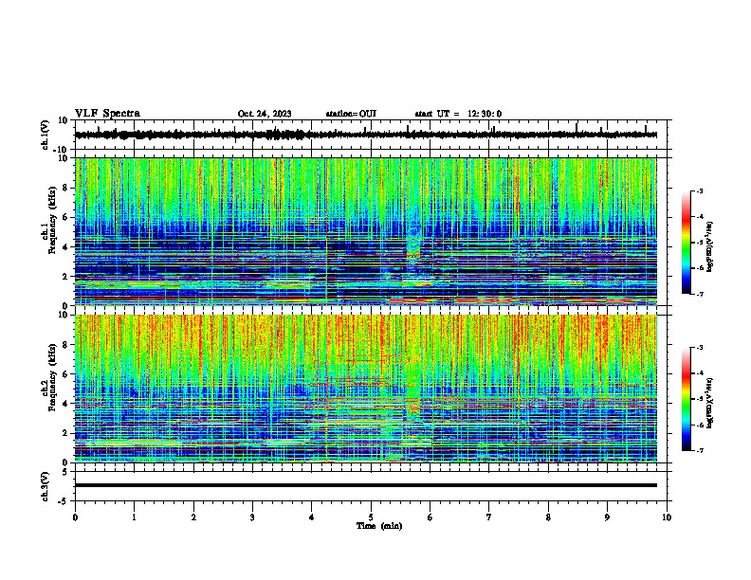The height and width of the screenshot is (580, 751).
Task: Click time axis tick label "1"
Action: coord(135,517)
